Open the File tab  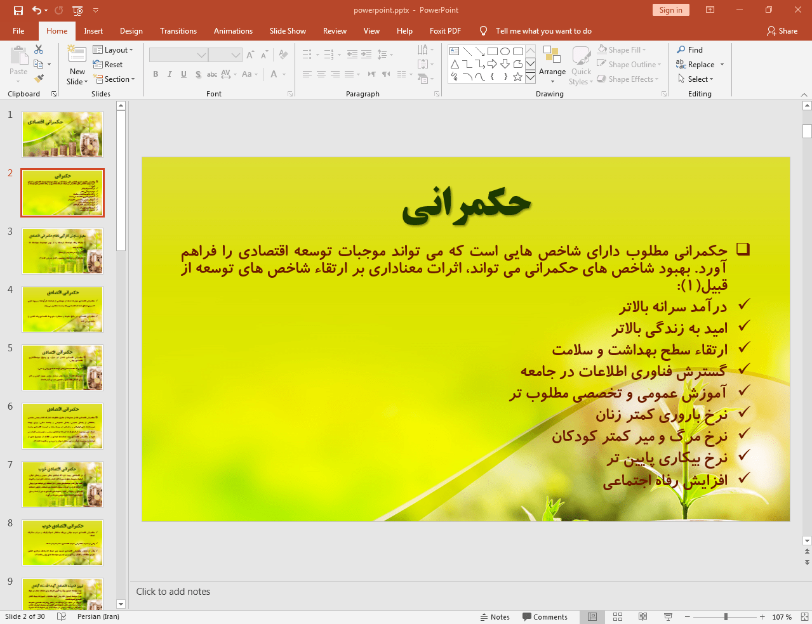point(18,31)
